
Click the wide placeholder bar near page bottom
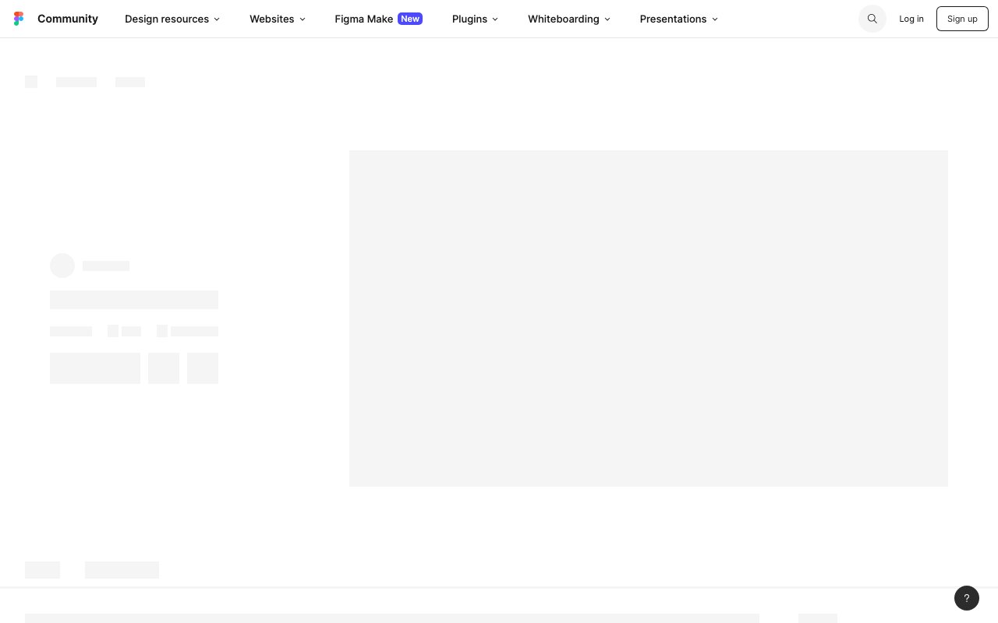pyautogui.click(x=392, y=618)
